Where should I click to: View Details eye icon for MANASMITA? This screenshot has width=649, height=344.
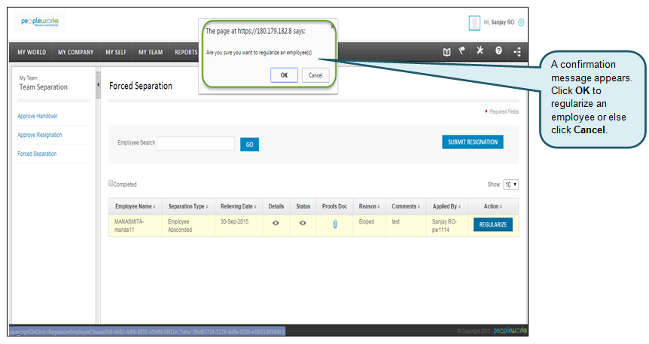point(276,223)
